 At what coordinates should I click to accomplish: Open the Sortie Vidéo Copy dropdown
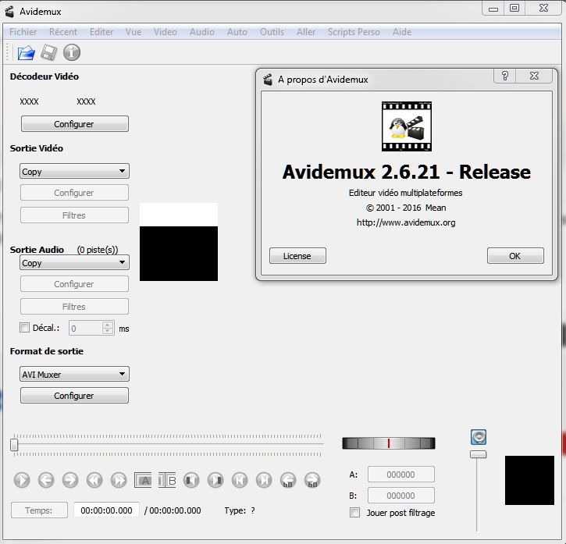[74, 171]
